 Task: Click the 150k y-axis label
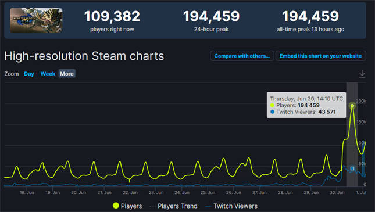(362, 122)
